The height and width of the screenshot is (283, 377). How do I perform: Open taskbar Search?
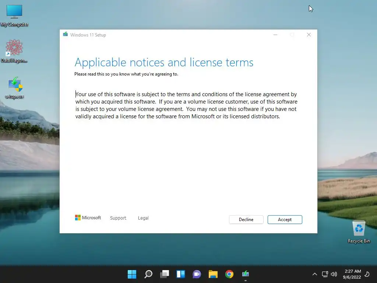click(148, 274)
